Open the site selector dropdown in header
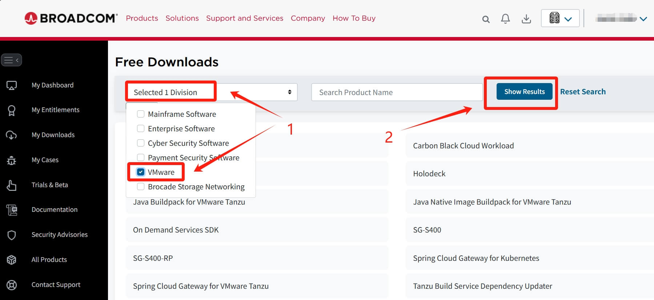The width and height of the screenshot is (654, 300). [x=560, y=18]
